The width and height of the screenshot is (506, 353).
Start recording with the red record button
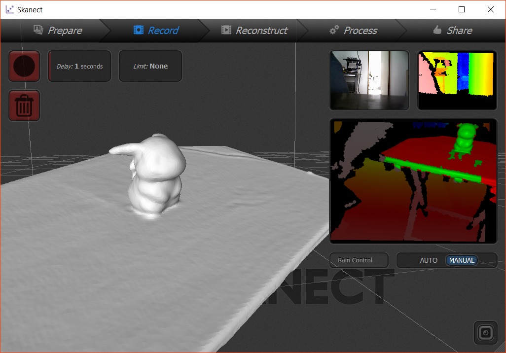(24, 66)
